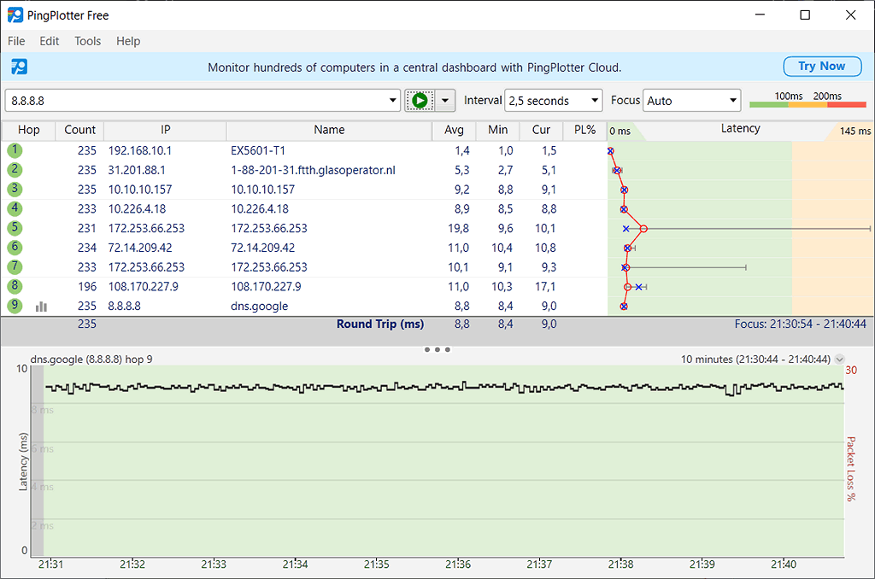The width and height of the screenshot is (875, 579).
Task: Select IP 10.226.4.18 in the IP column
Action: click(137, 209)
